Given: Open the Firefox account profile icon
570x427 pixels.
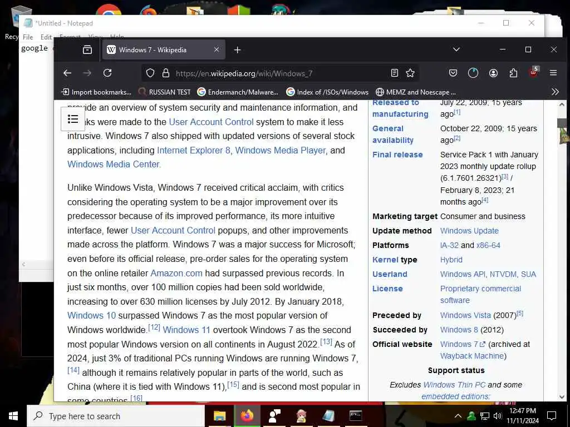Looking at the screenshot, I should pyautogui.click(x=493, y=73).
